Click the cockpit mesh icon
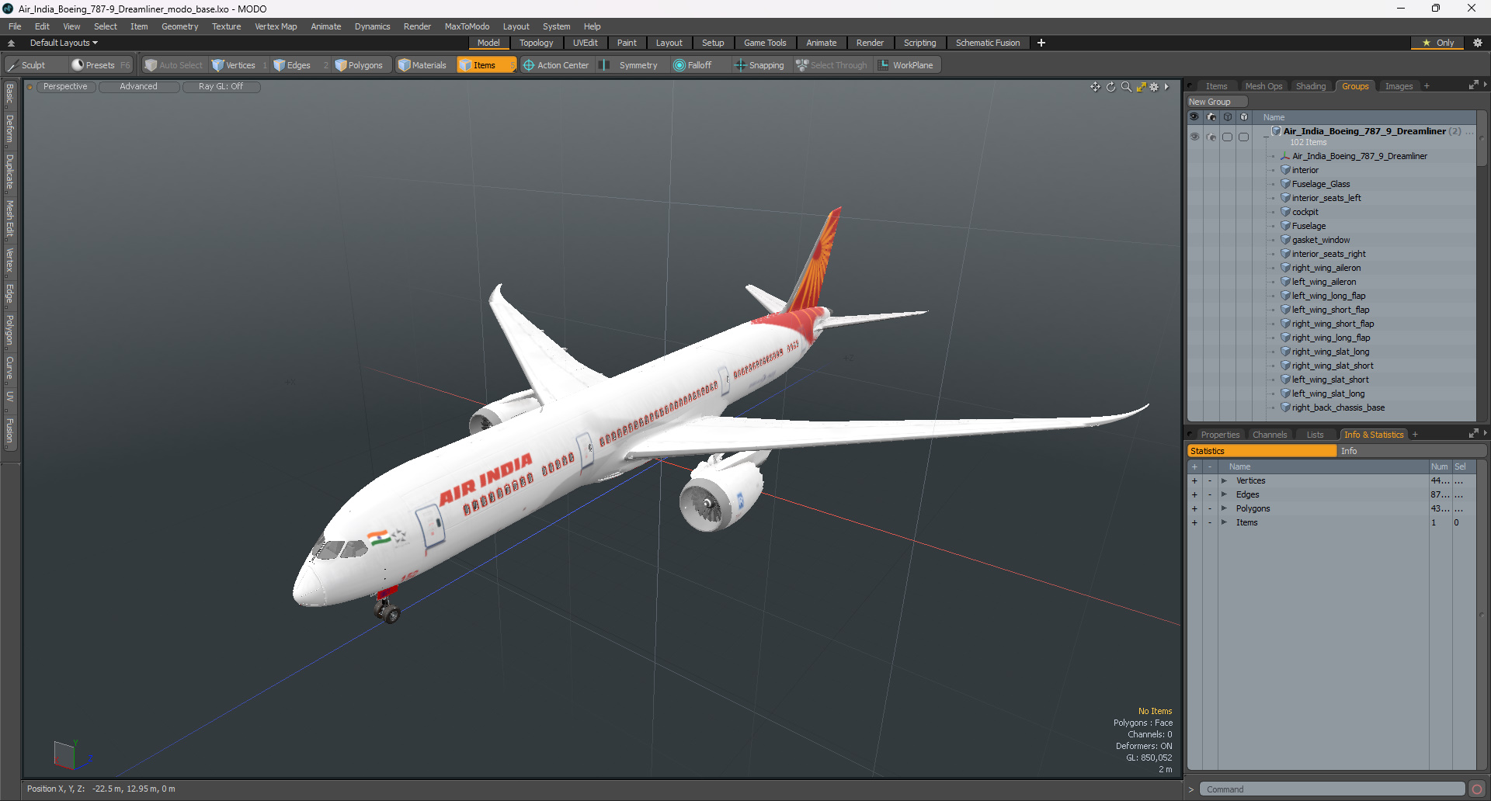 click(x=1285, y=212)
